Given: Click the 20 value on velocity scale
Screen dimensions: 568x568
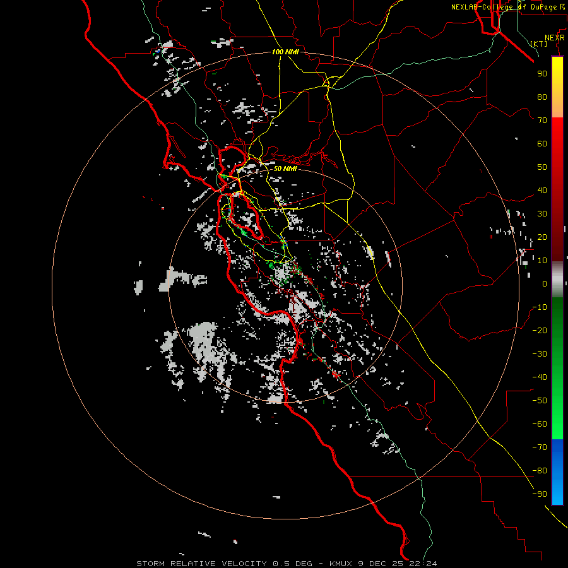Looking at the screenshot, I should point(542,237).
